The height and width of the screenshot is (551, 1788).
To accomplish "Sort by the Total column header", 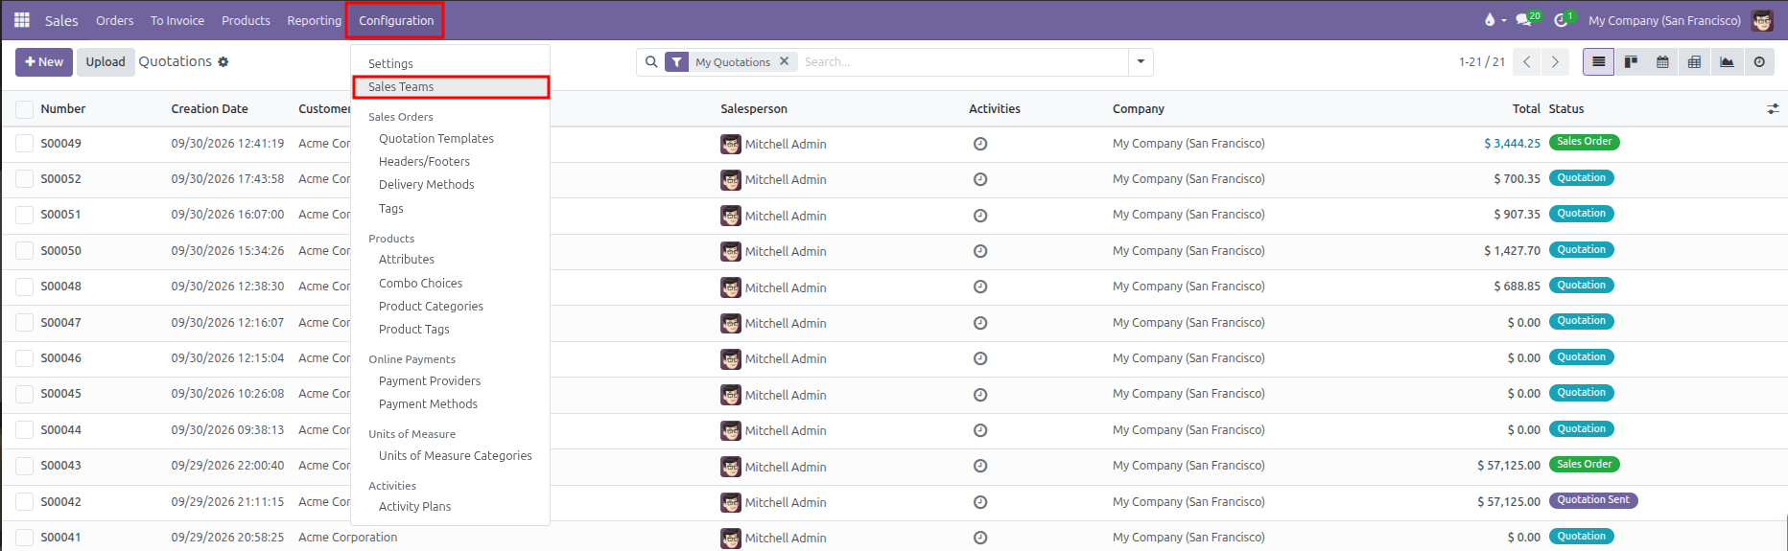I will coord(1526,109).
